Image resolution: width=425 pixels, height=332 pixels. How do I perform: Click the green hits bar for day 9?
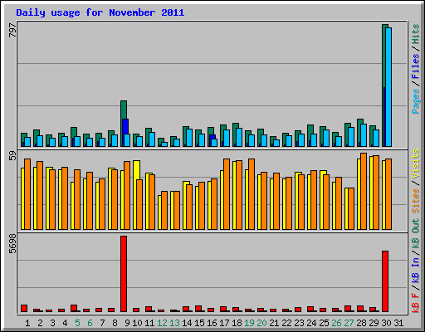(x=124, y=110)
